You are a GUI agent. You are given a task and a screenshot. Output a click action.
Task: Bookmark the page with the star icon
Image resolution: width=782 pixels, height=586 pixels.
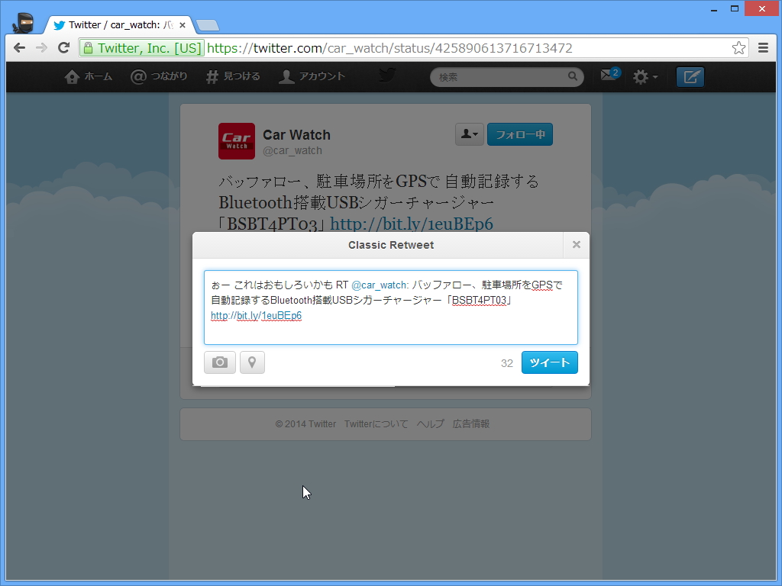(x=738, y=47)
